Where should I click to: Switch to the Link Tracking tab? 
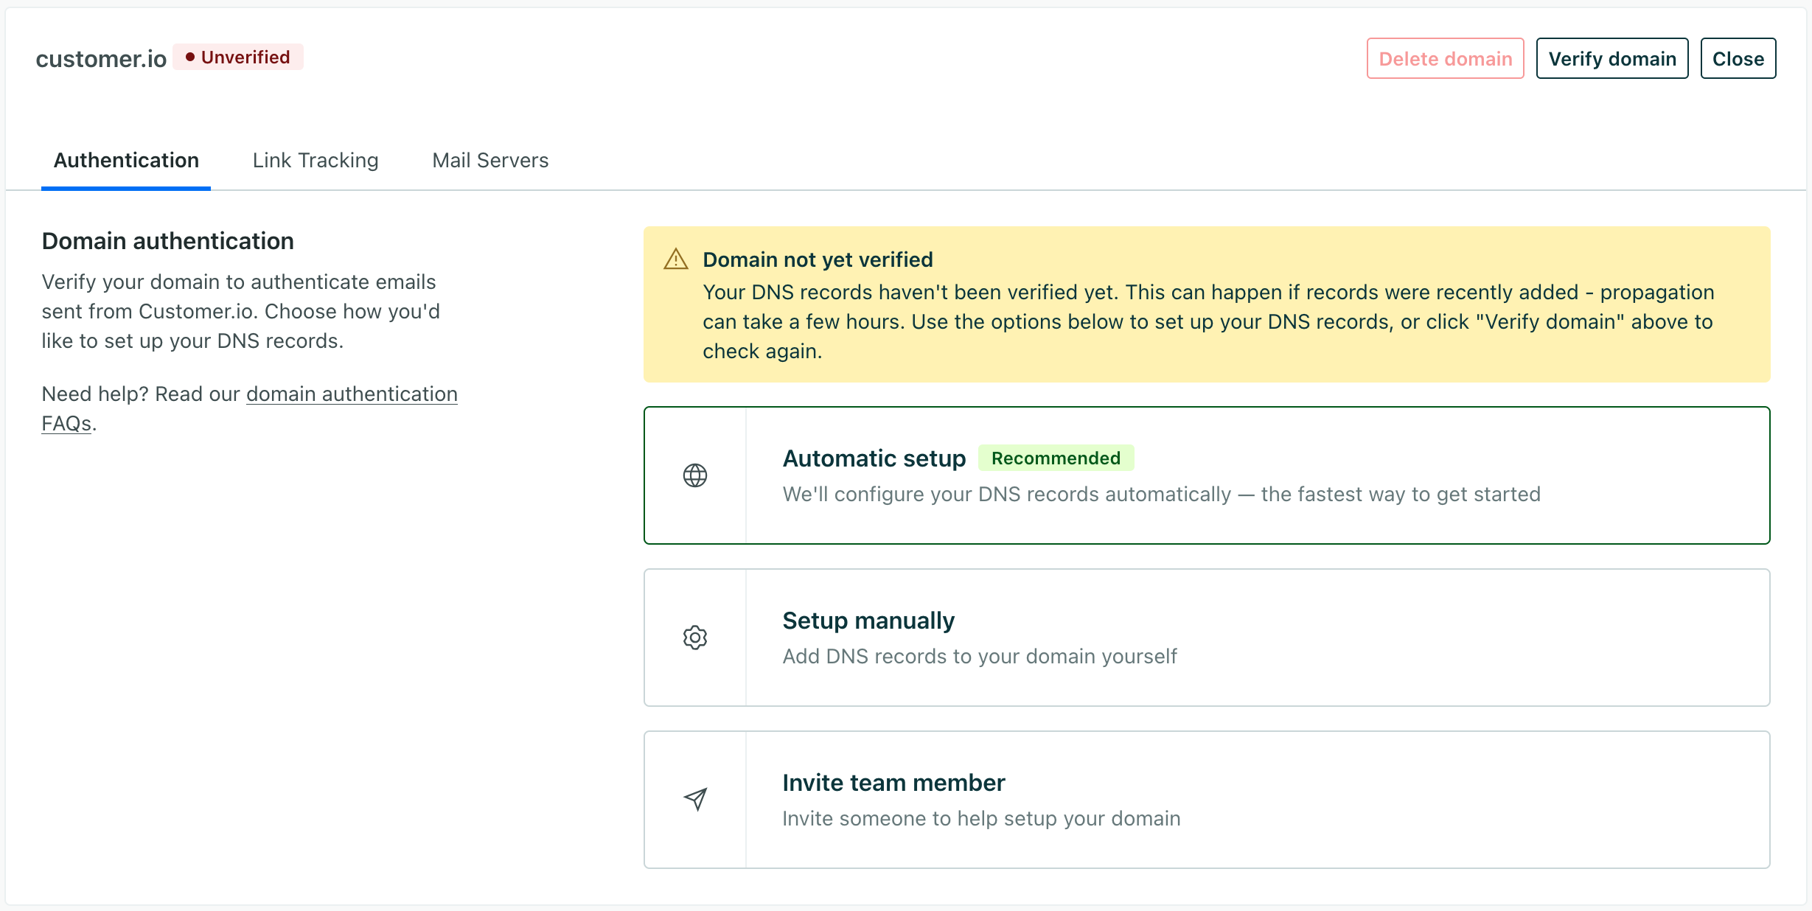click(x=315, y=160)
